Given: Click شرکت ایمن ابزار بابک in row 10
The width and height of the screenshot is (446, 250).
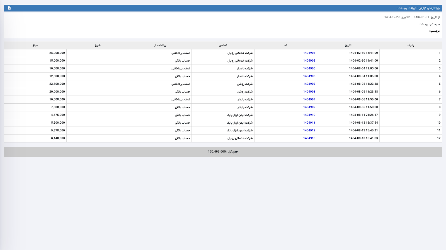Looking at the screenshot, I should [240, 123].
